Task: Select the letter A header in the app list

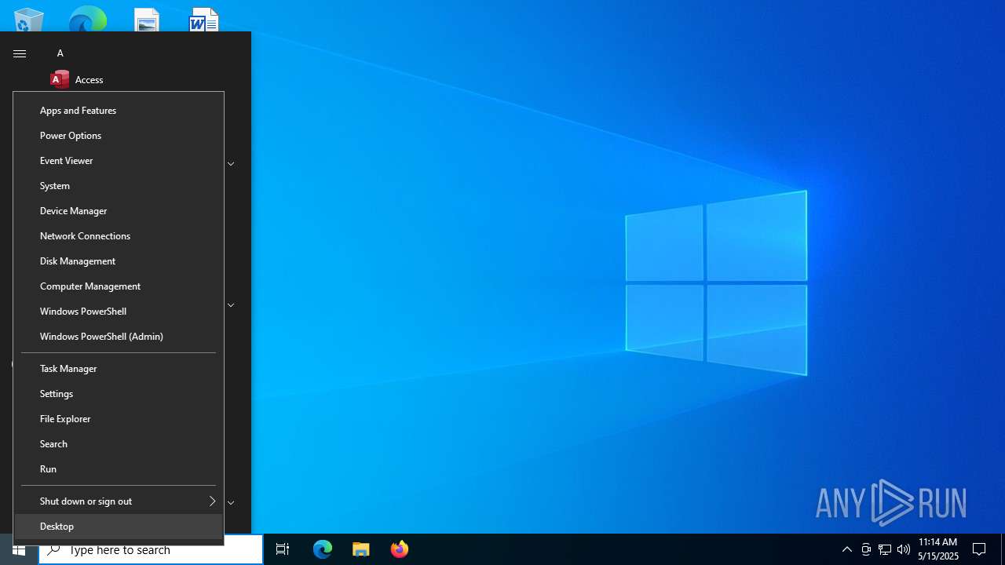Action: click(x=60, y=53)
